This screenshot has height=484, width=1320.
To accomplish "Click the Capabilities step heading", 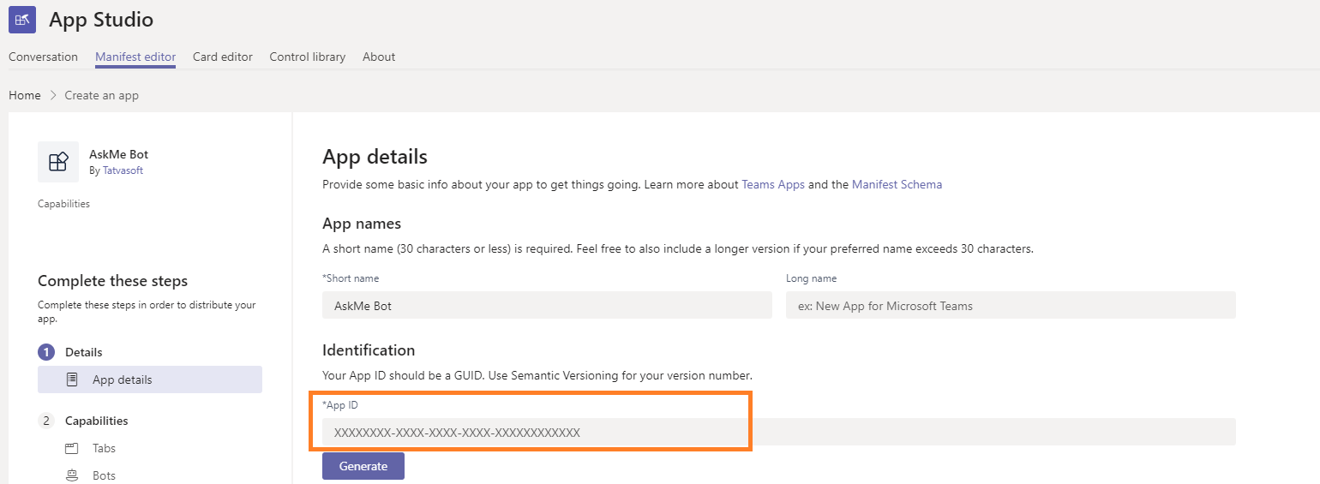I will 97,421.
